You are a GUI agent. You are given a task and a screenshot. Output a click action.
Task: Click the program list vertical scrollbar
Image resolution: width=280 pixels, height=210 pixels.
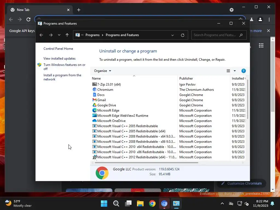pos(248,100)
